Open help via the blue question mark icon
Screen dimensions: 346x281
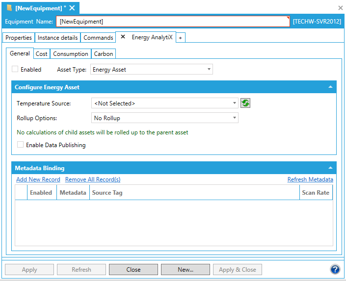pos(335,269)
